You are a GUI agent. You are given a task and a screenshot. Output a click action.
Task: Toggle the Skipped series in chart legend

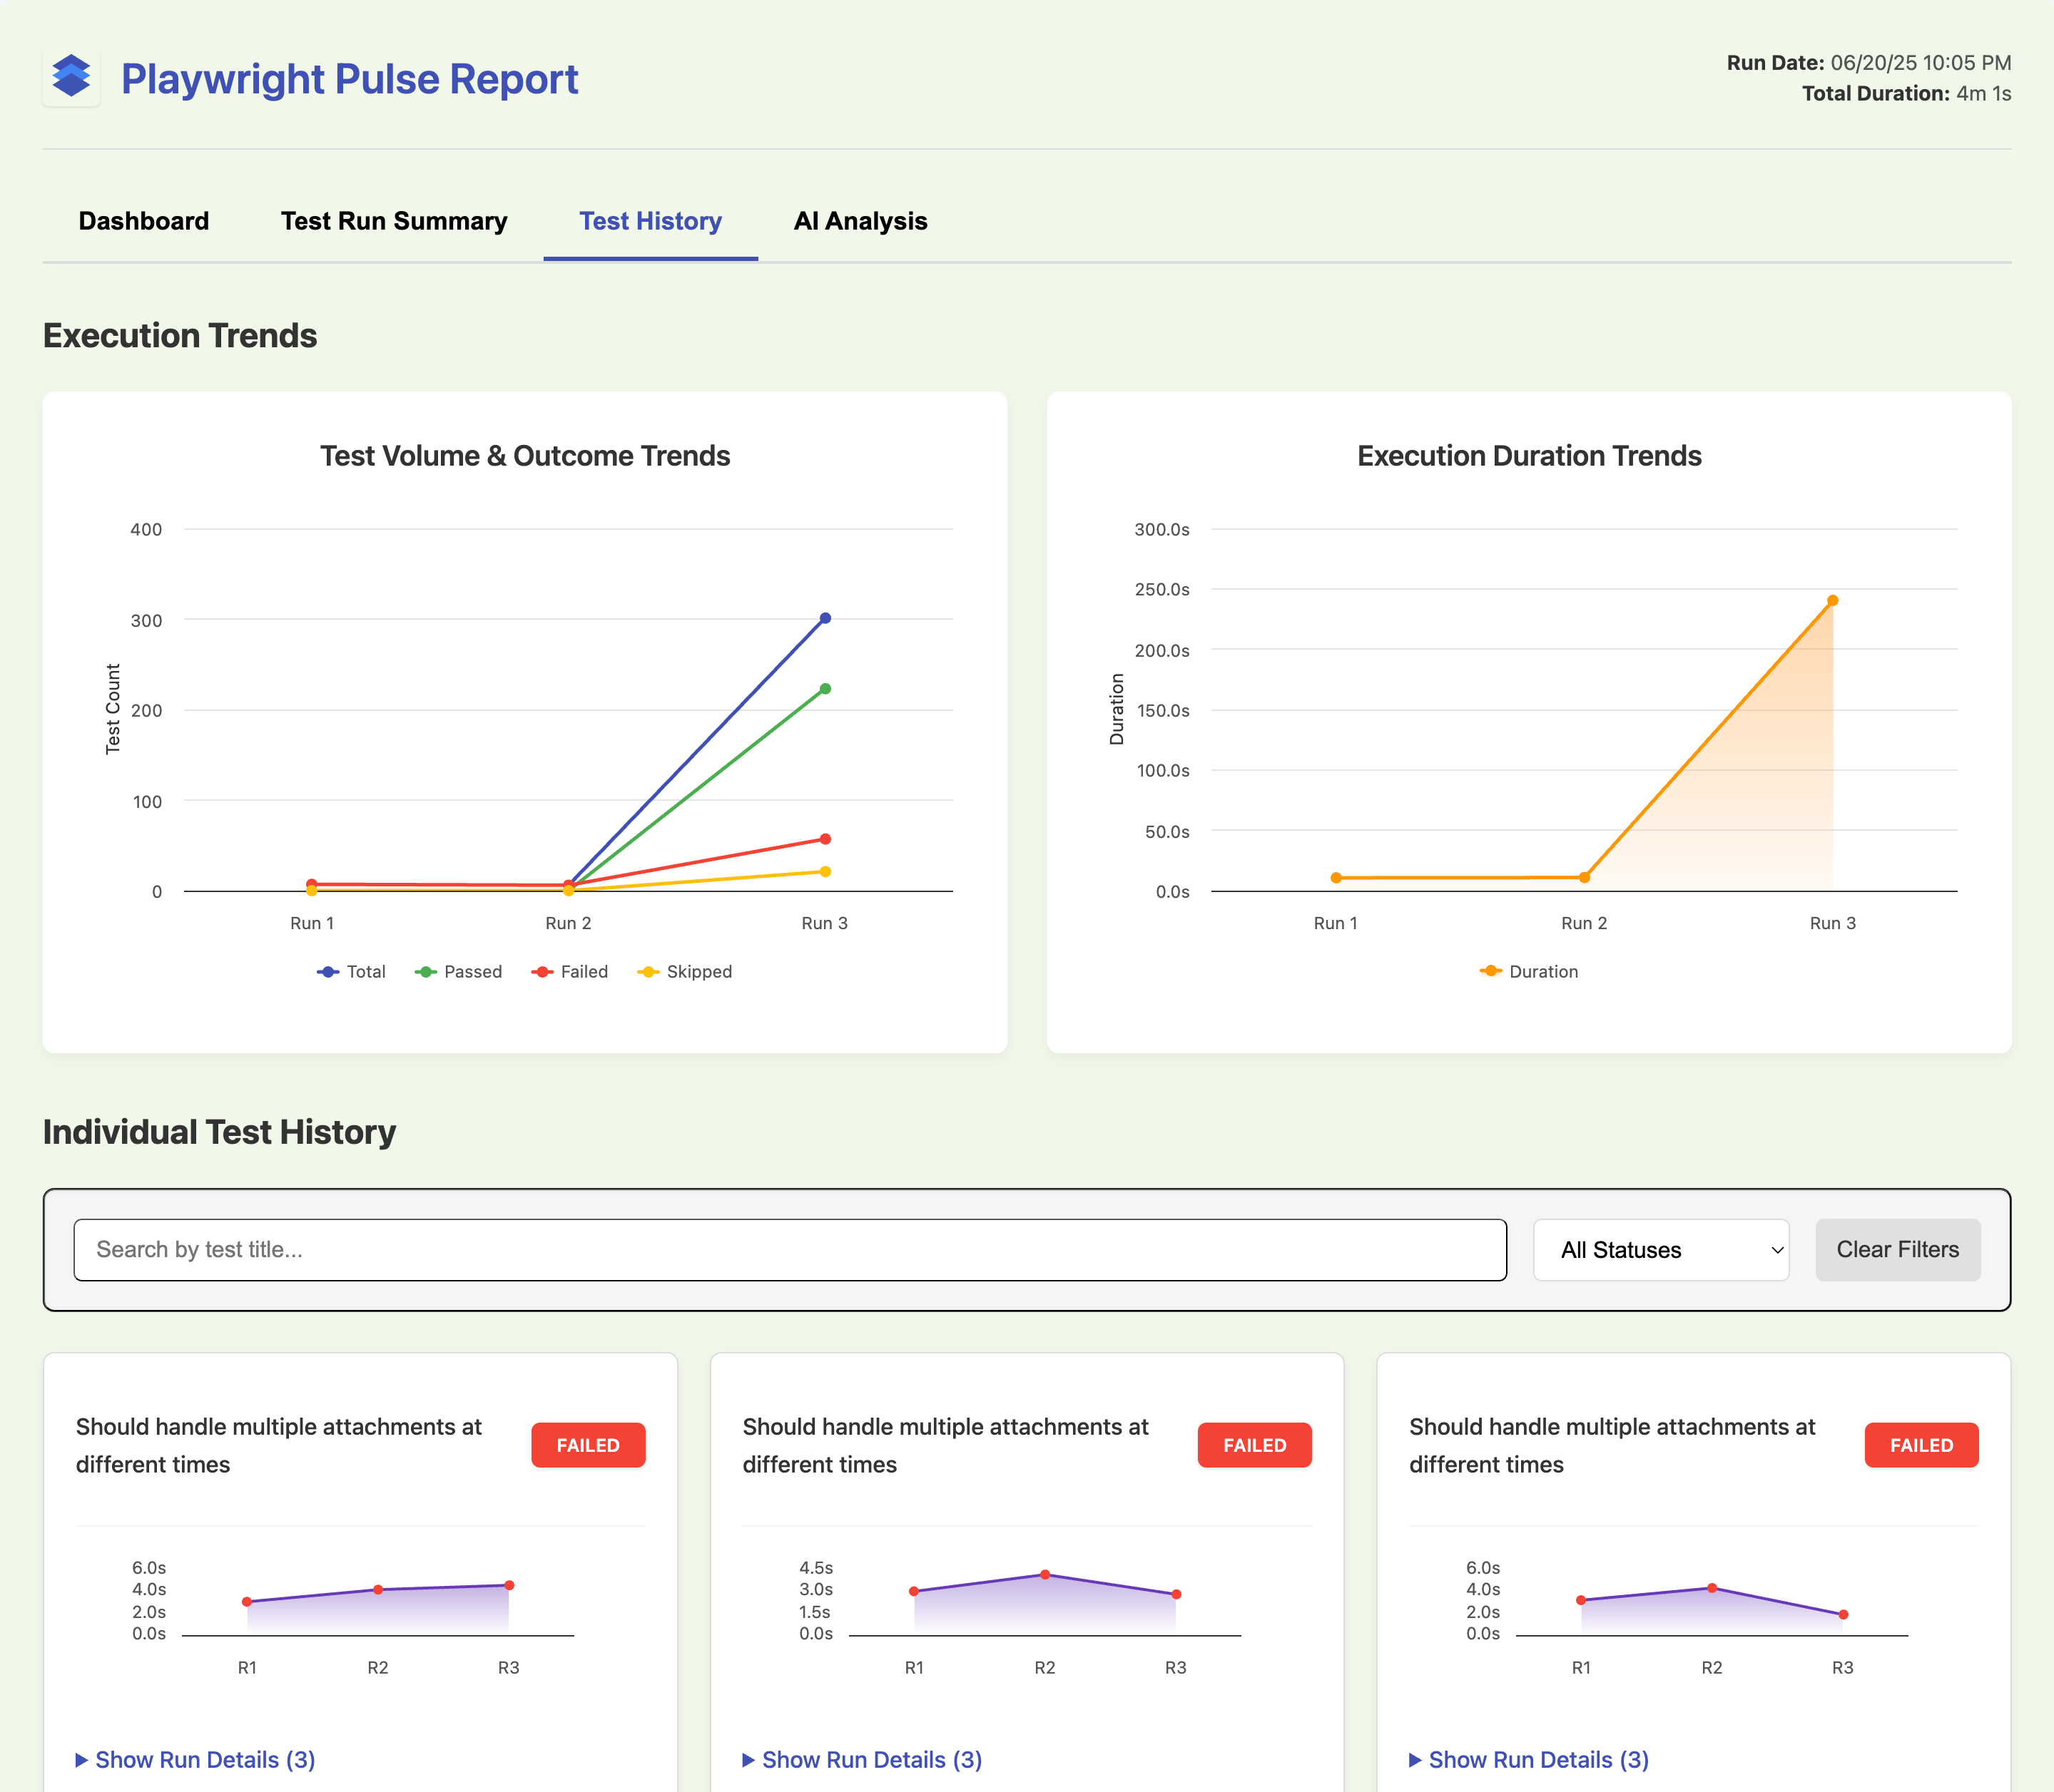click(684, 971)
